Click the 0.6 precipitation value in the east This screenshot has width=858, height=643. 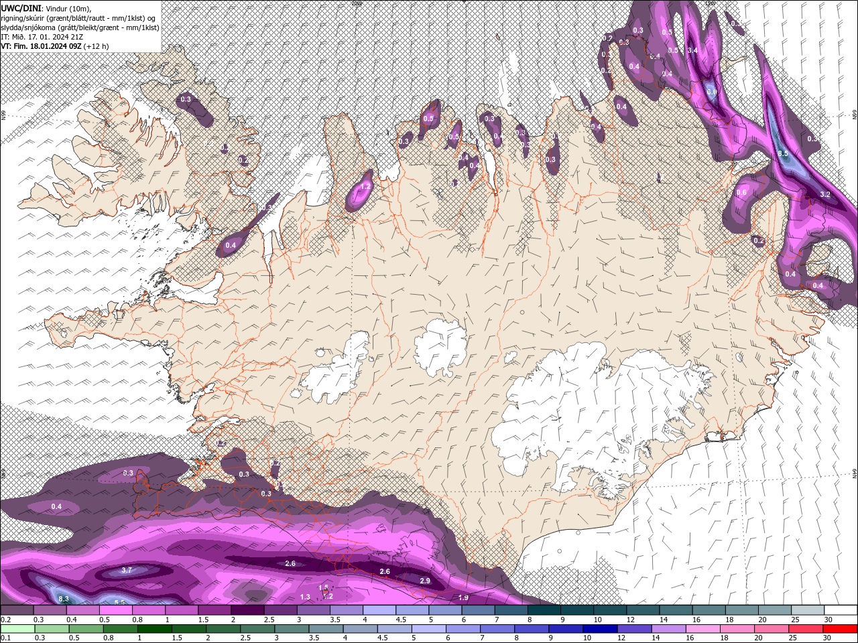(x=741, y=193)
